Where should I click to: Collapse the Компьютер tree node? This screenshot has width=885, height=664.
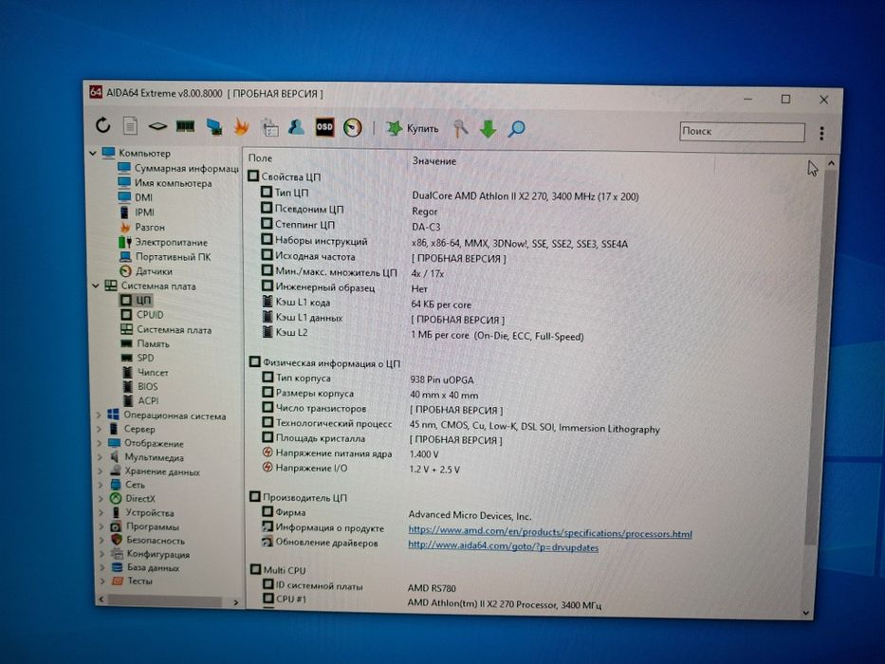coord(93,153)
